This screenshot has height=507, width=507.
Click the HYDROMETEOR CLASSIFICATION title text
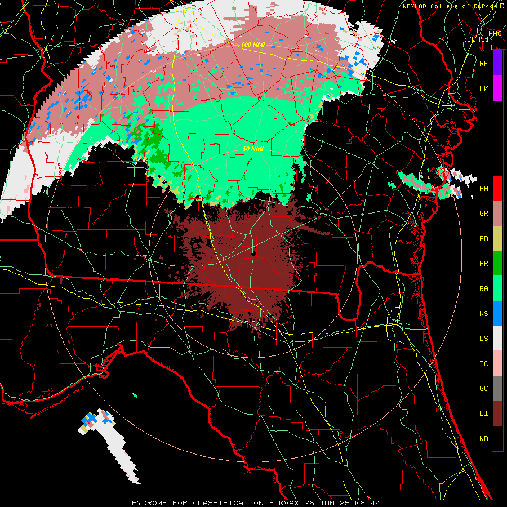[198, 503]
